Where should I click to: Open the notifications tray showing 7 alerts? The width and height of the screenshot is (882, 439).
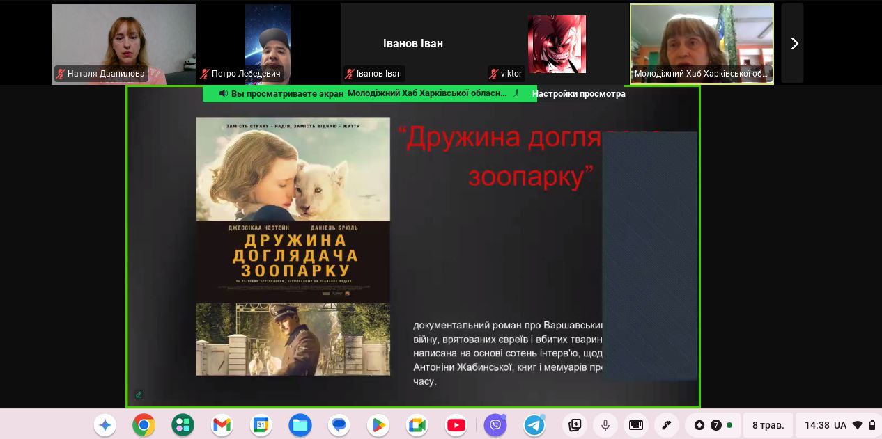click(713, 425)
